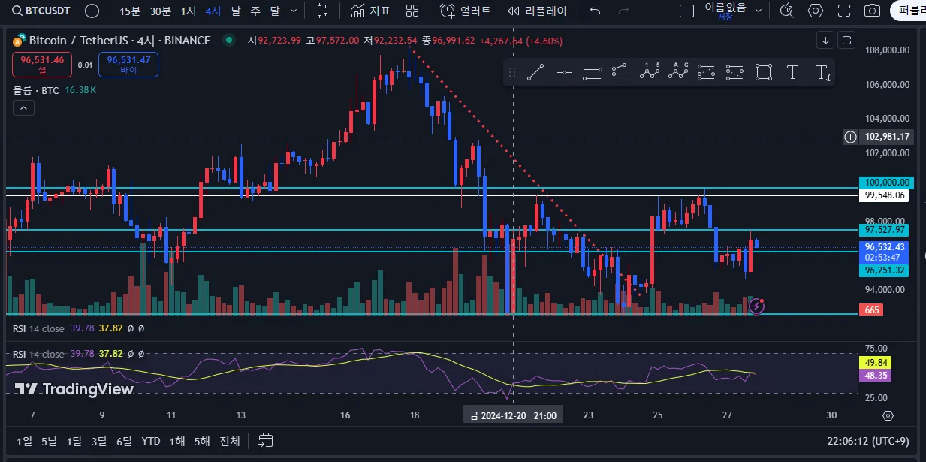This screenshot has height=462, width=926.
Task: Select the YTD date range
Action: point(151,441)
